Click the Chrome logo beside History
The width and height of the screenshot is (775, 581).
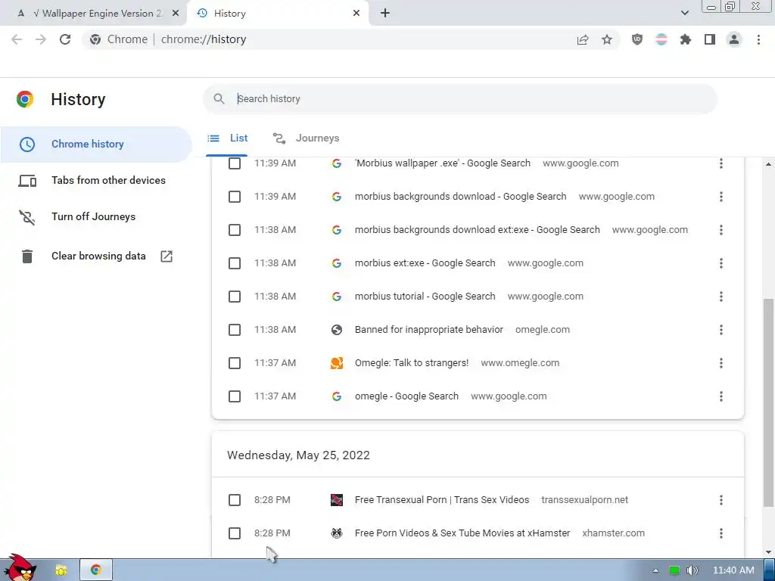25,99
